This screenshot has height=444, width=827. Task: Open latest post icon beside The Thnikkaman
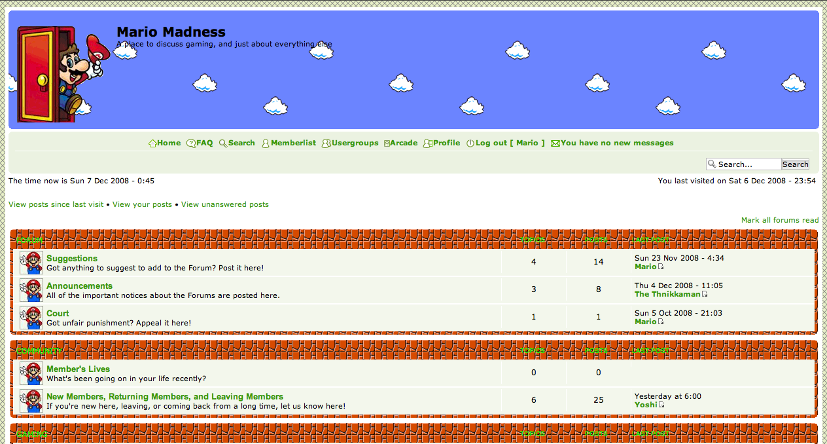pyautogui.click(x=705, y=295)
